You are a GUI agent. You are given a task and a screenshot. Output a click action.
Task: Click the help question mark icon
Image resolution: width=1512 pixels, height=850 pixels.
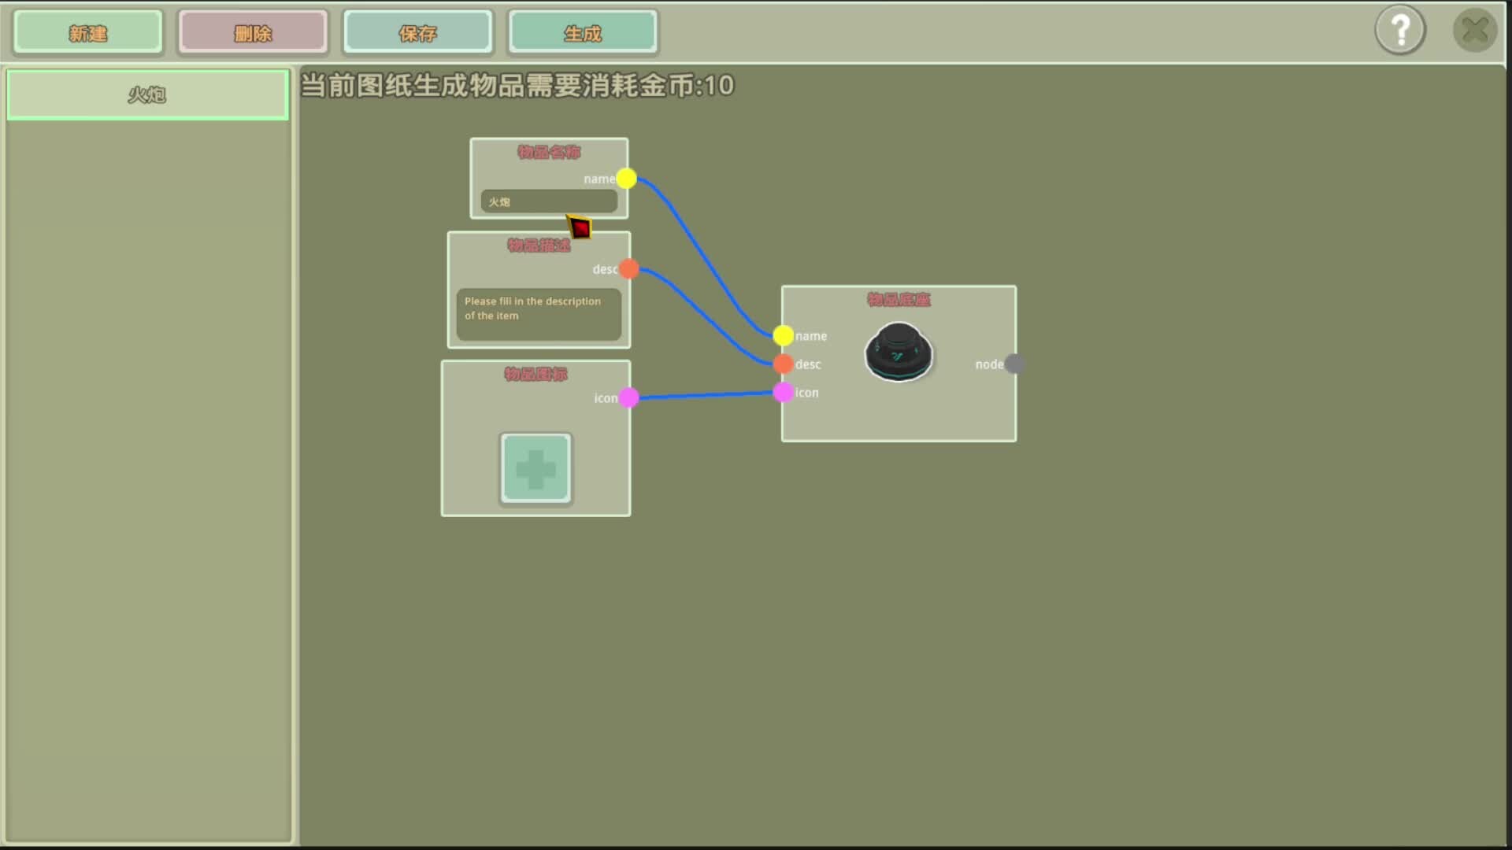tap(1400, 31)
